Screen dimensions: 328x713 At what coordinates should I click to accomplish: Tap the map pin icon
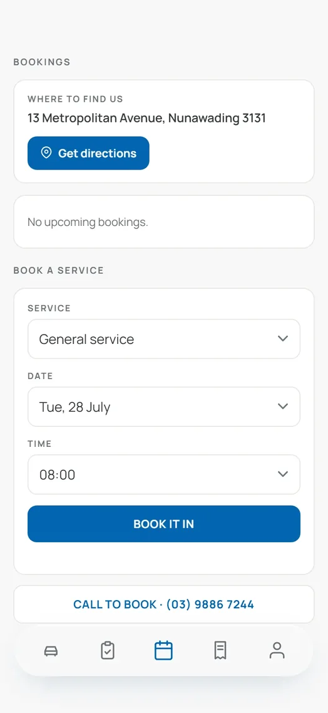(x=46, y=153)
